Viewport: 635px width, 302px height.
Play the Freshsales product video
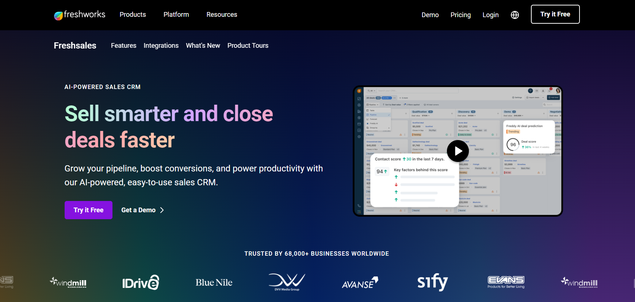click(458, 151)
